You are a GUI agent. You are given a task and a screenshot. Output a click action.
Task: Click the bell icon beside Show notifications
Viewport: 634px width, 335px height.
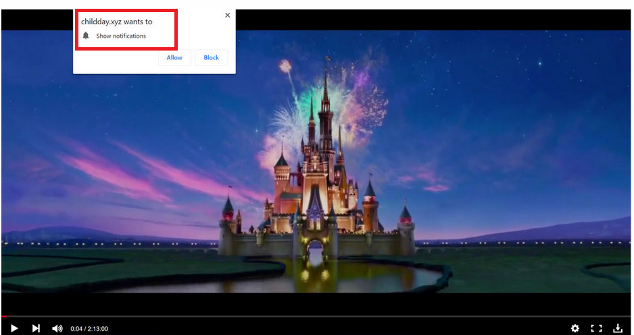[x=86, y=36]
